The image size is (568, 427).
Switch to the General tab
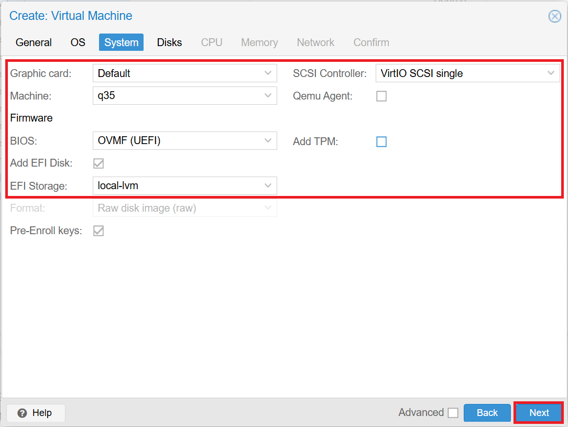(x=34, y=42)
